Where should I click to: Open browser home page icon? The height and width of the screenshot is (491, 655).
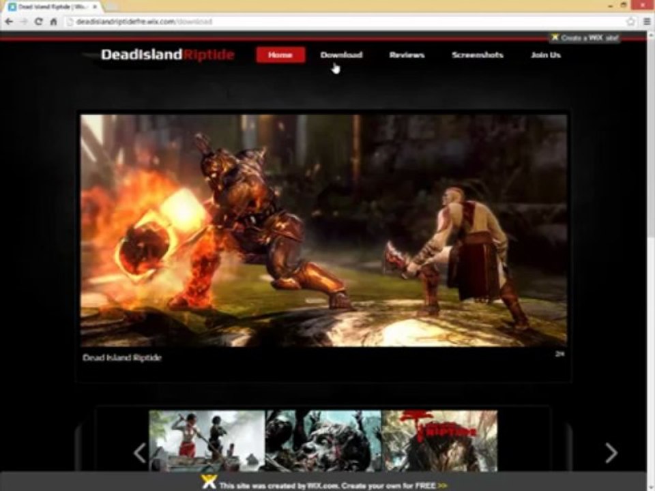pos(53,21)
